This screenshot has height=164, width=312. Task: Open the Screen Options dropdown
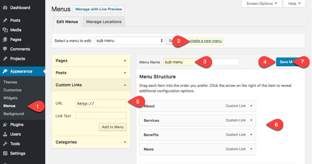[261, 4]
